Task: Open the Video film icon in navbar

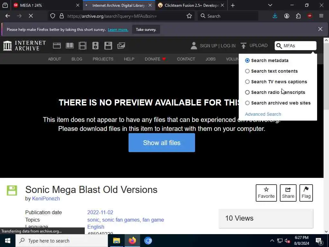Action: point(83,46)
